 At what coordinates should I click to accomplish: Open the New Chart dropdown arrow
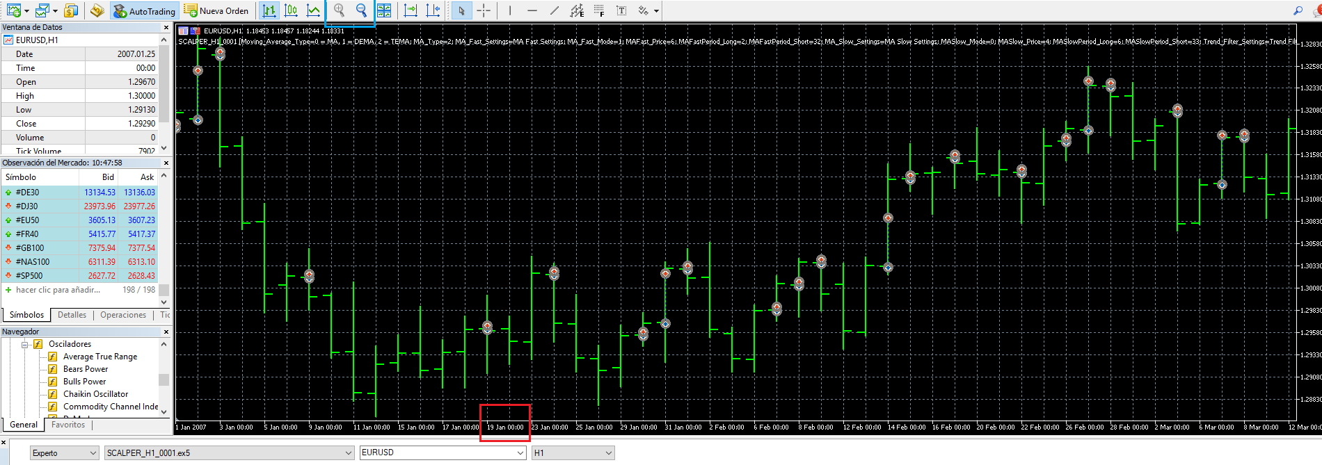click(x=26, y=11)
